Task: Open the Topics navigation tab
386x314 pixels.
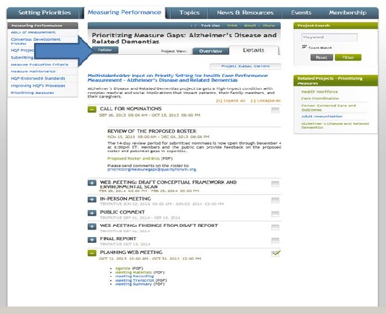Action: [x=189, y=13]
